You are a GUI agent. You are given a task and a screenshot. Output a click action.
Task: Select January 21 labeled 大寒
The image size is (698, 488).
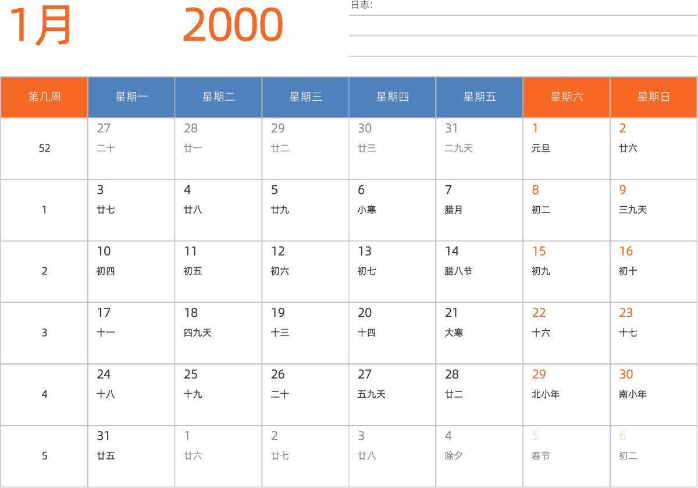pos(479,333)
